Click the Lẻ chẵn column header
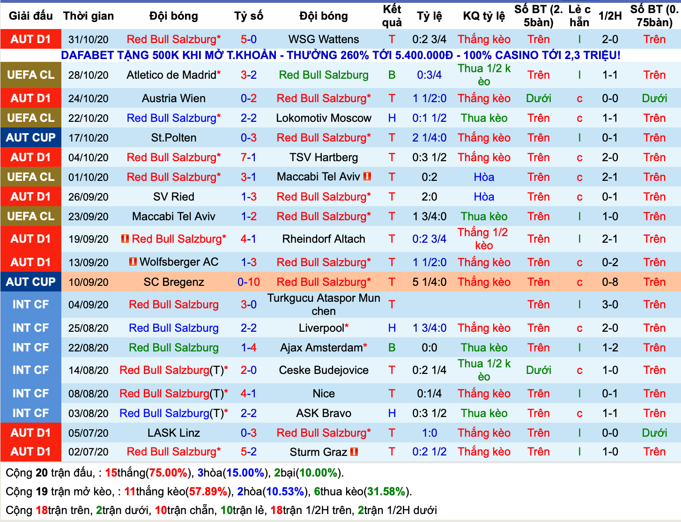The height and width of the screenshot is (522, 681). (x=579, y=16)
